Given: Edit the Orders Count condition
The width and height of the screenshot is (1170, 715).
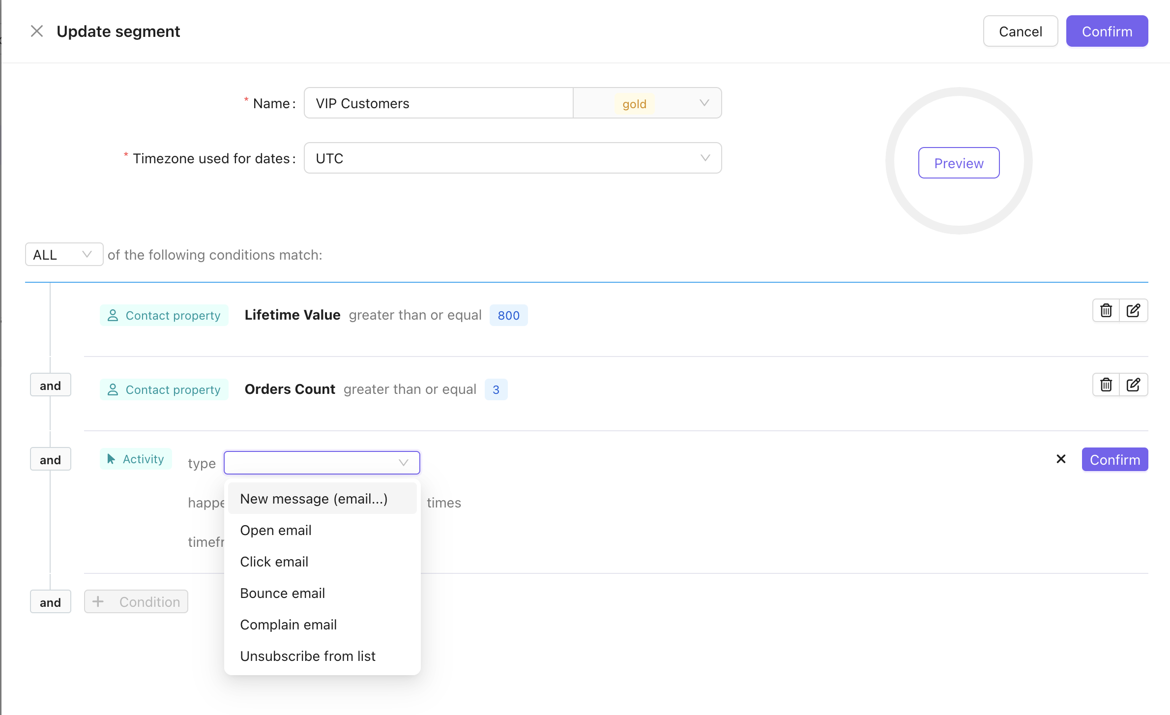Looking at the screenshot, I should [1133, 385].
